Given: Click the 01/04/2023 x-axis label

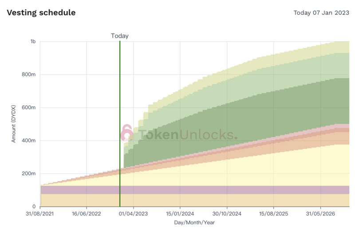Looking at the screenshot, I should tap(134, 214).
